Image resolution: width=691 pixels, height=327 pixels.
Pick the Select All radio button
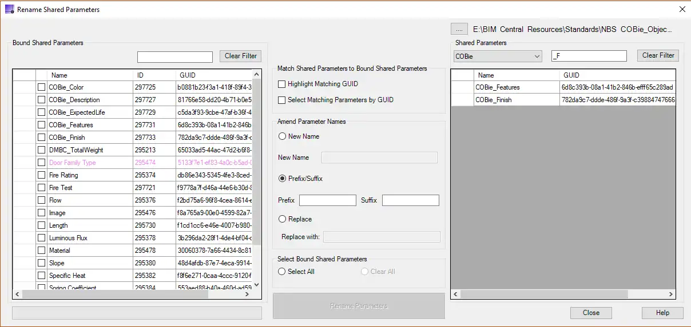click(282, 272)
